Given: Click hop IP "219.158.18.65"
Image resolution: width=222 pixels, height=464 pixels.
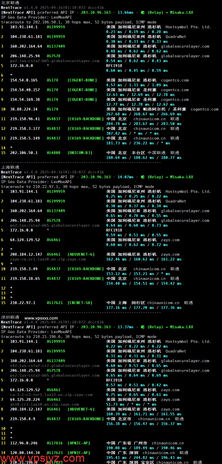Looking at the screenshot, I should coord(25,278).
